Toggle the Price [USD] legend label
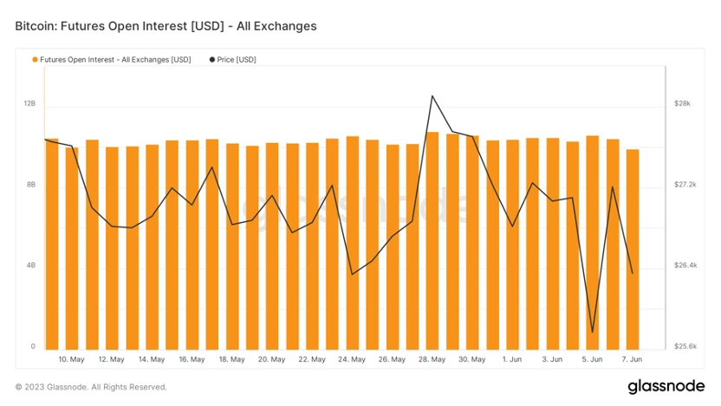Viewport: 721px width, 406px height. [x=237, y=60]
